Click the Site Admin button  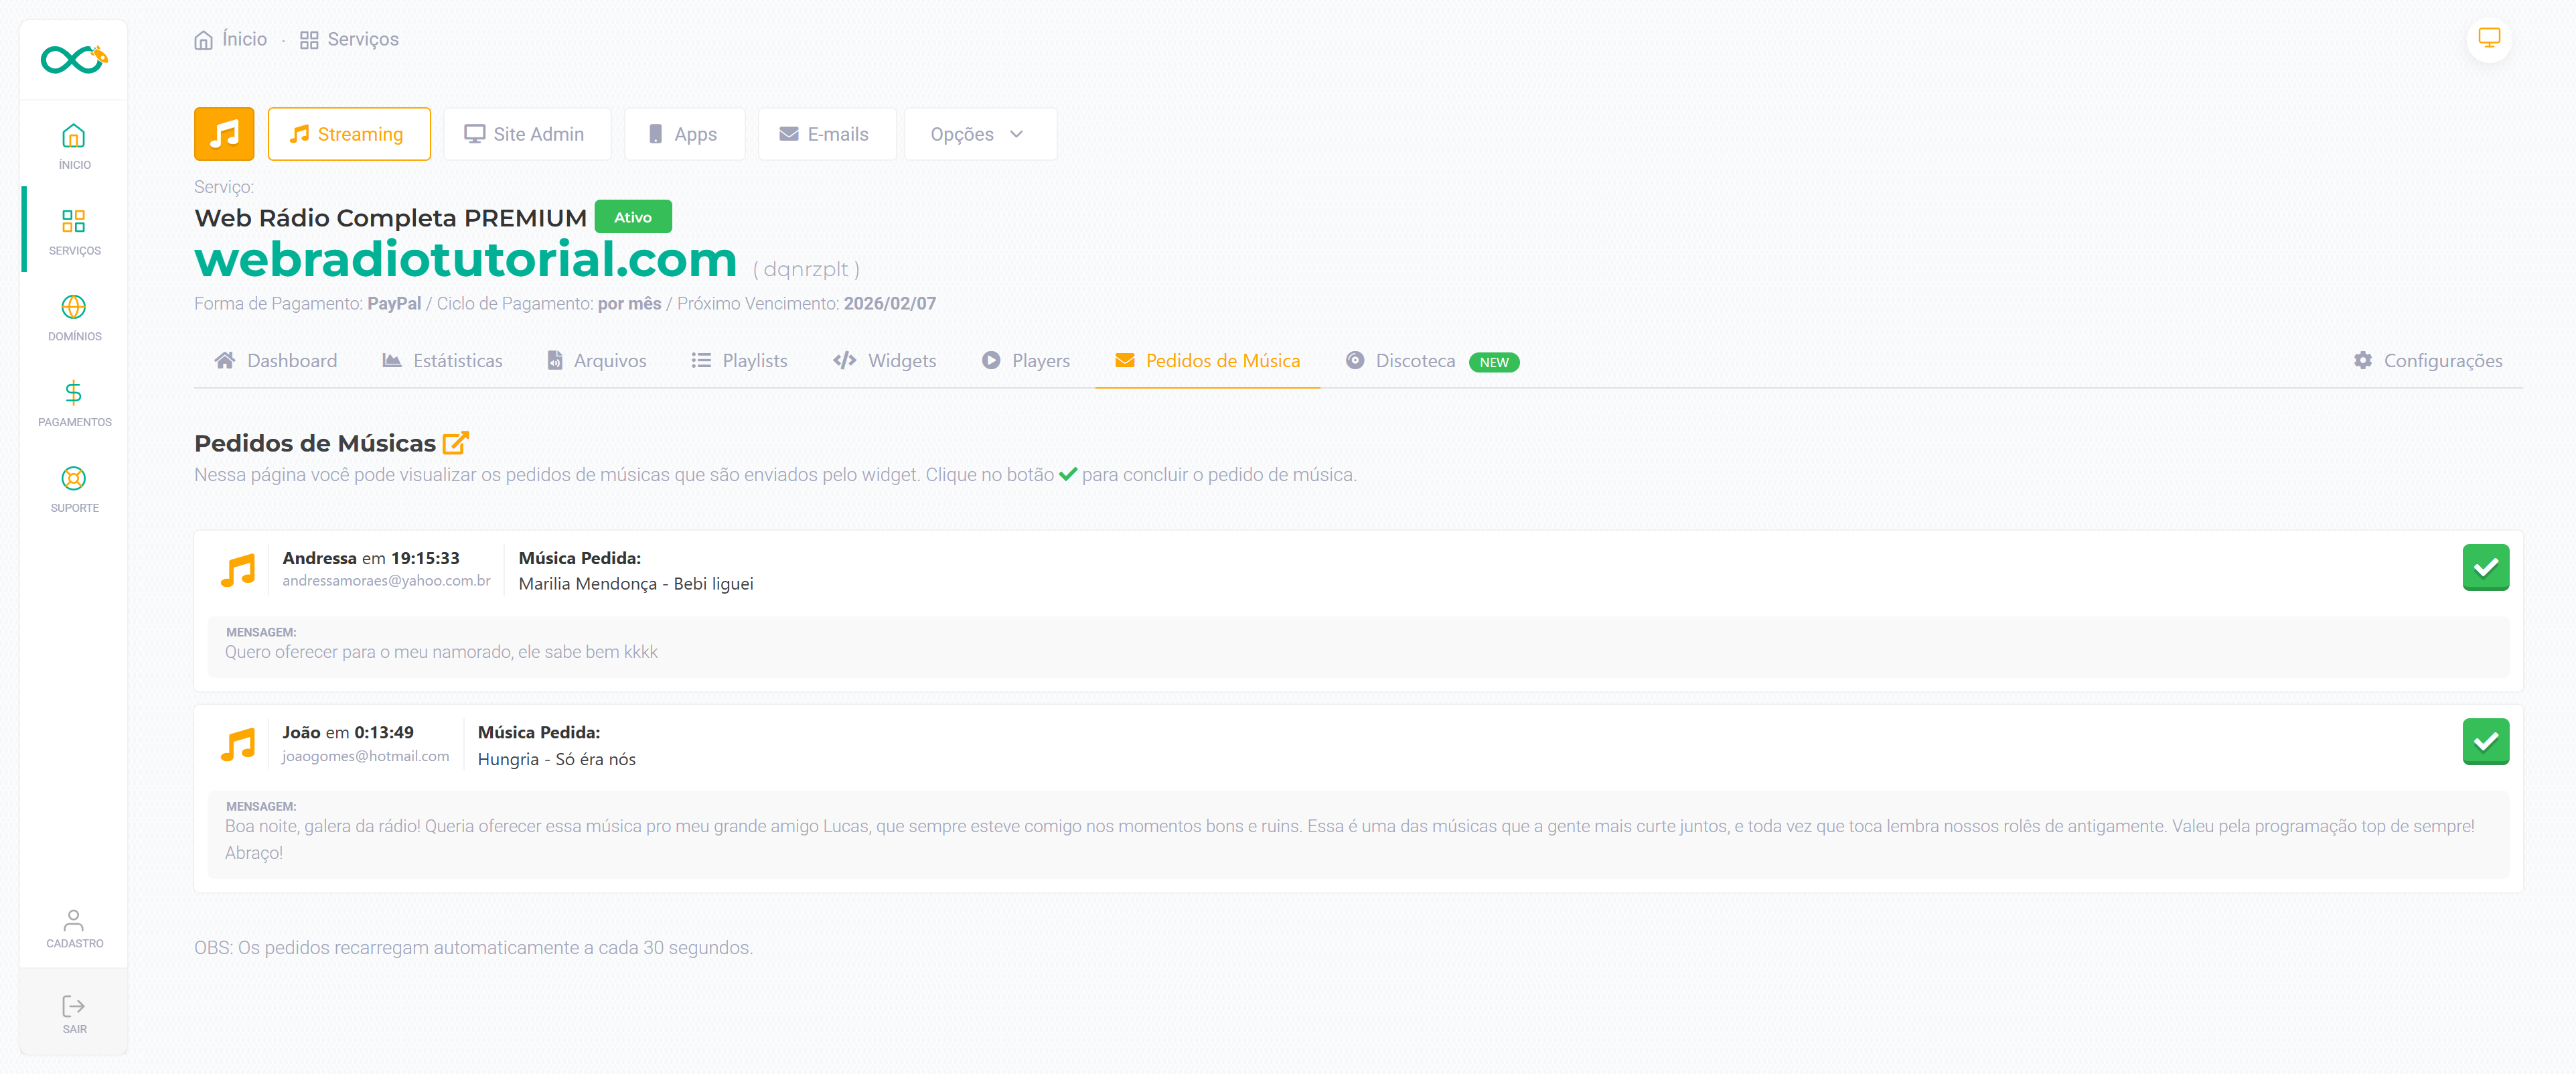pos(526,134)
